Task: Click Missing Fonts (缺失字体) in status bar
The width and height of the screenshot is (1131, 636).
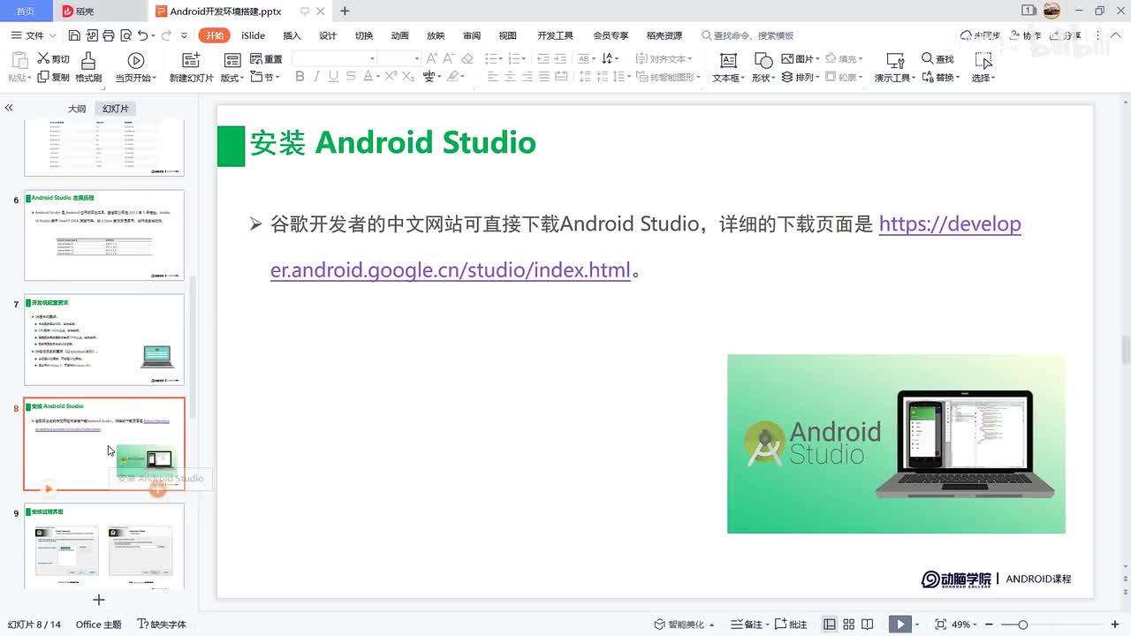Action: click(162, 625)
